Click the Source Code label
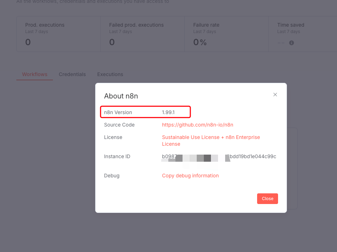337x252 pixels. click(x=119, y=125)
